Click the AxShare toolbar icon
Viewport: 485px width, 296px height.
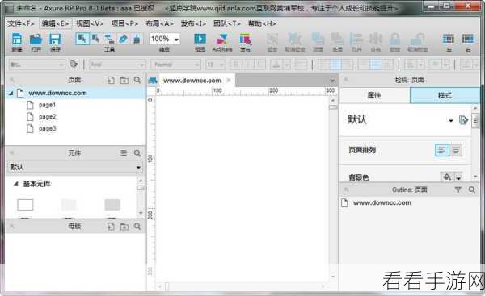[222, 40]
